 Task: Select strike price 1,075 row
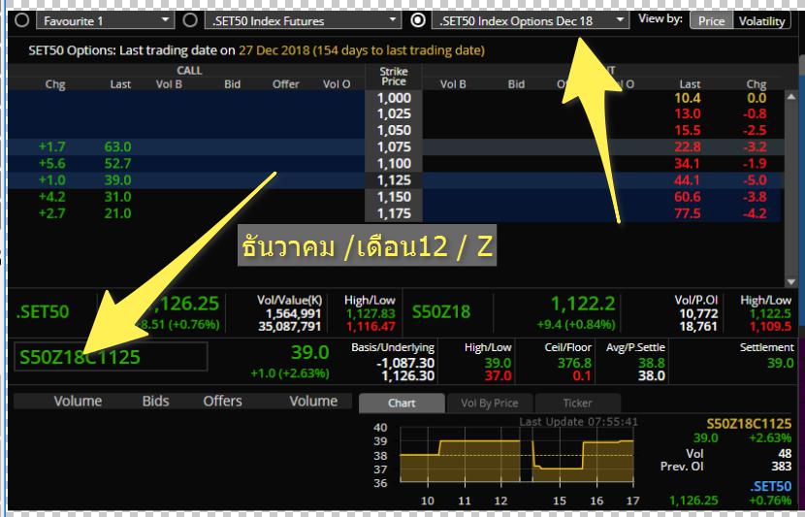[x=394, y=146]
